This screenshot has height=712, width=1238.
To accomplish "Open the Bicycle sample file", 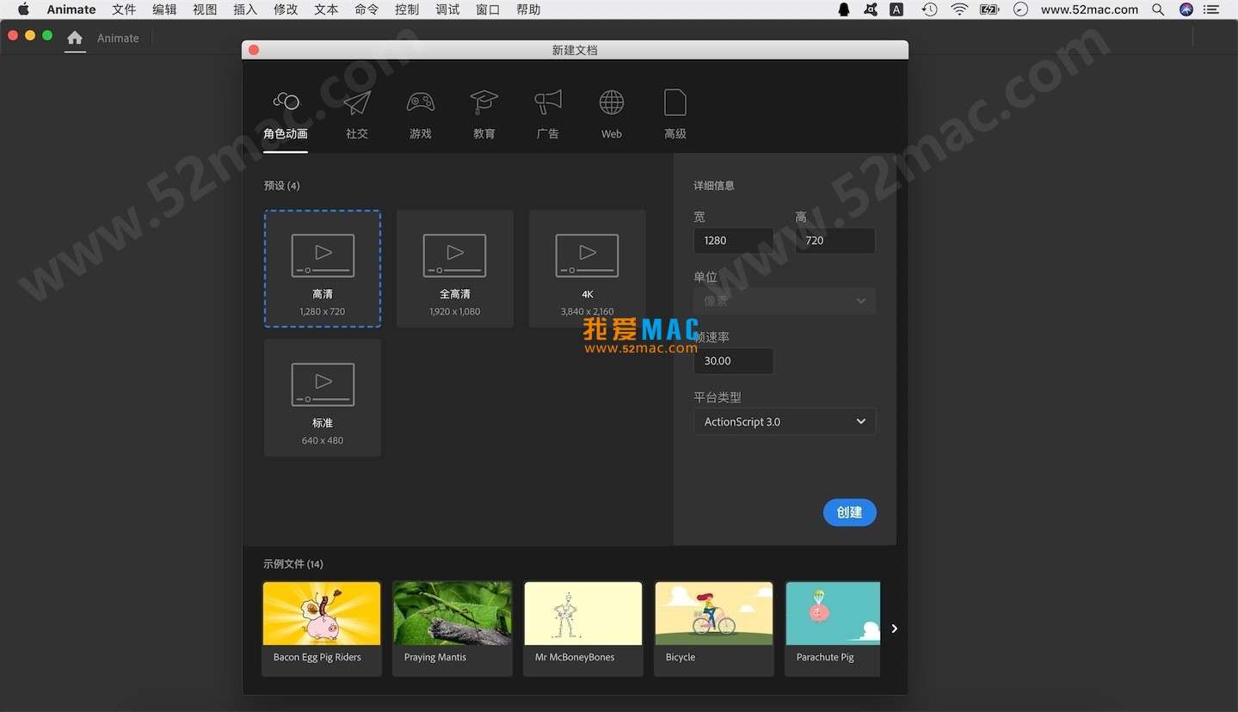I will [x=714, y=629].
